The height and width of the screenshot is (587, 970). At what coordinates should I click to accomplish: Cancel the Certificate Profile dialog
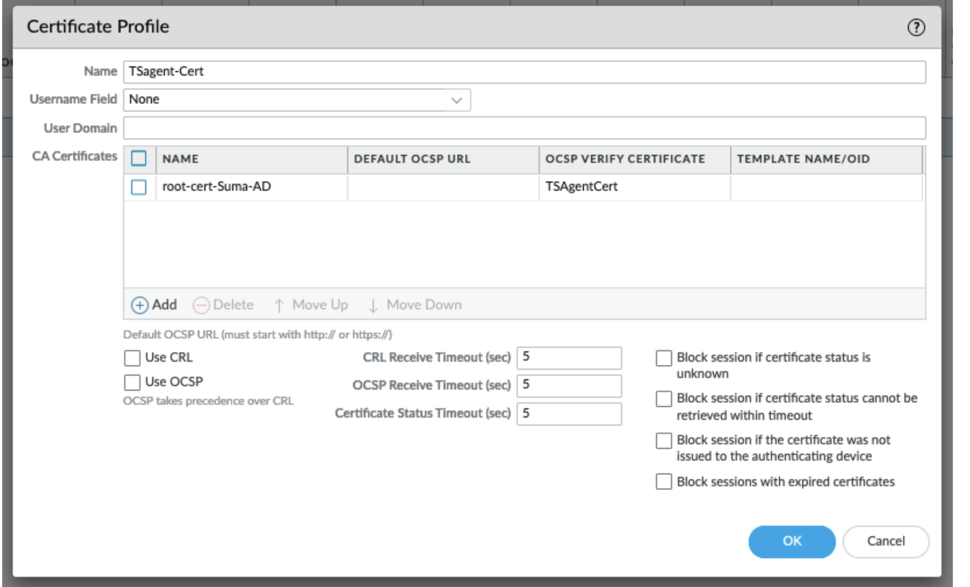[885, 541]
